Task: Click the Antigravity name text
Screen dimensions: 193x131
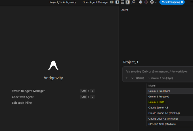Action: click(53, 78)
